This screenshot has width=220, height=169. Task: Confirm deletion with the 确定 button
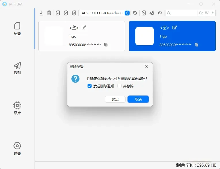click(115, 99)
